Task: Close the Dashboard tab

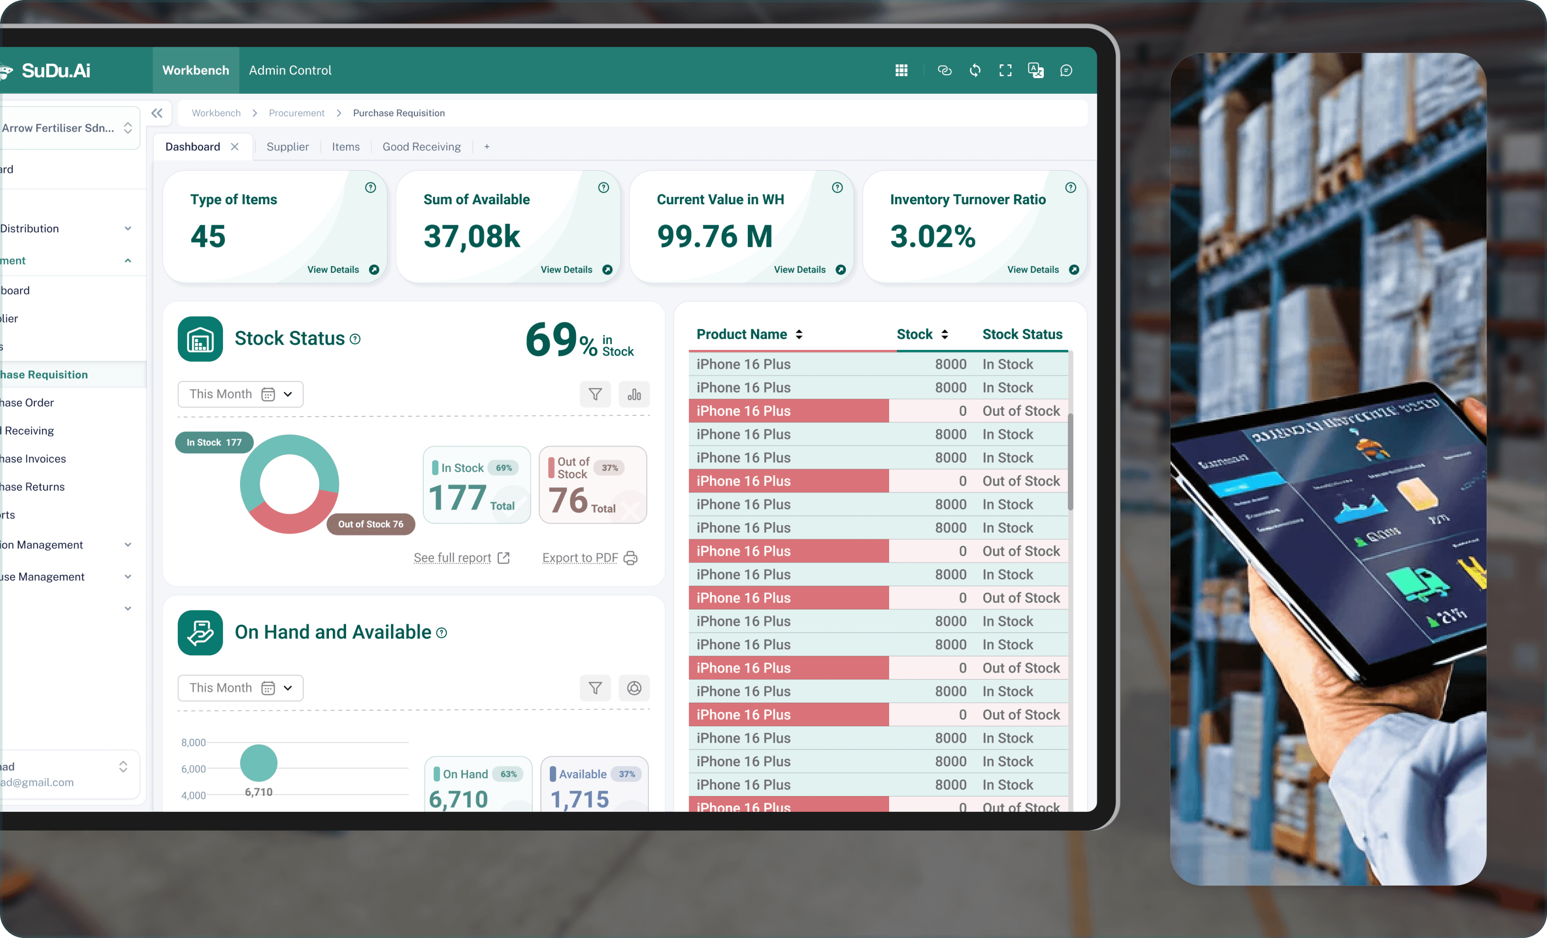Action: point(235,146)
